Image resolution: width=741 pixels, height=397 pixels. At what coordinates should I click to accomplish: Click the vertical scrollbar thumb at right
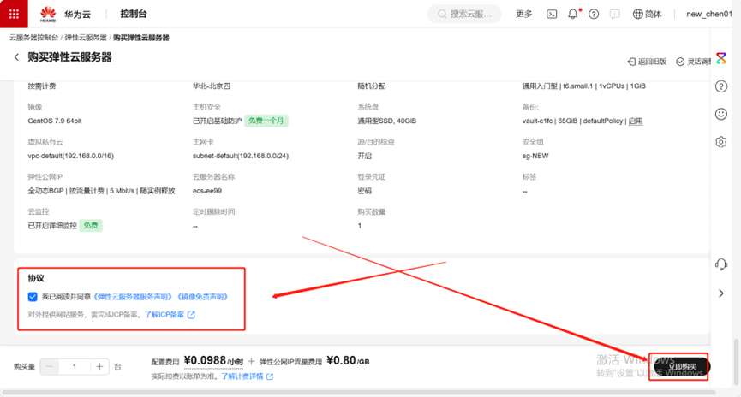(x=736, y=361)
